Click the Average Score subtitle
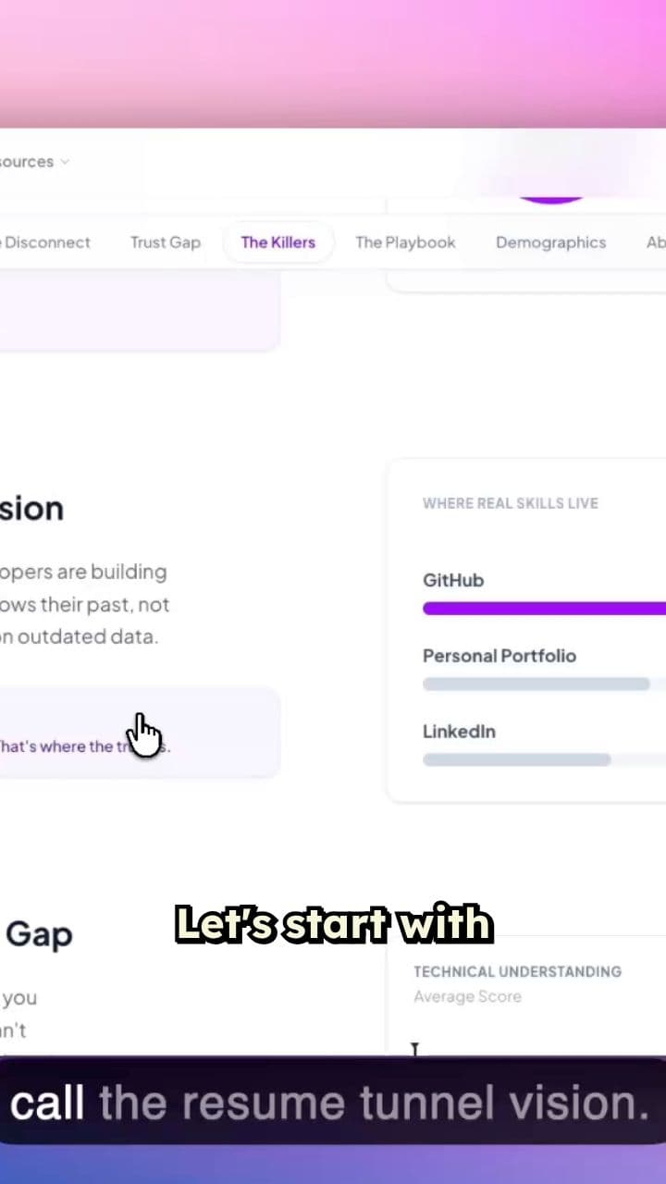 pos(467,996)
